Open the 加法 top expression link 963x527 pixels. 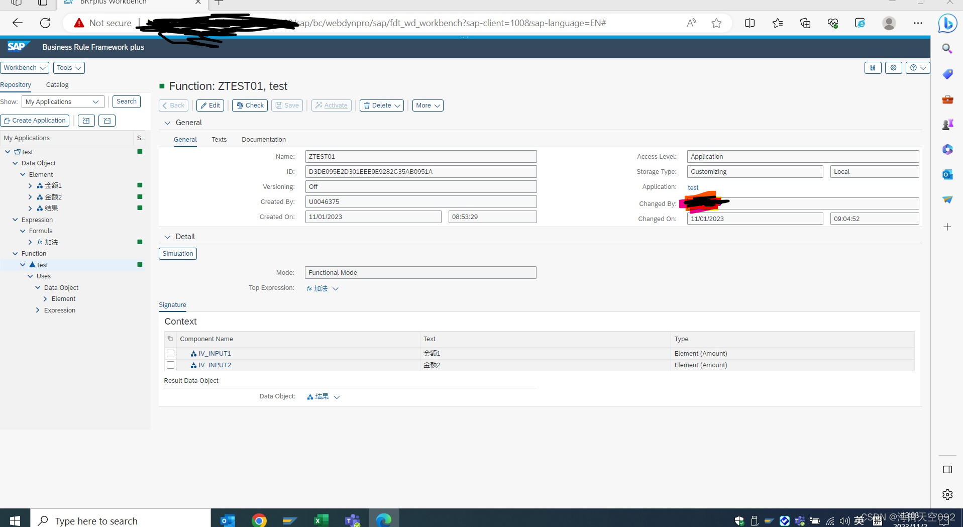(320, 288)
